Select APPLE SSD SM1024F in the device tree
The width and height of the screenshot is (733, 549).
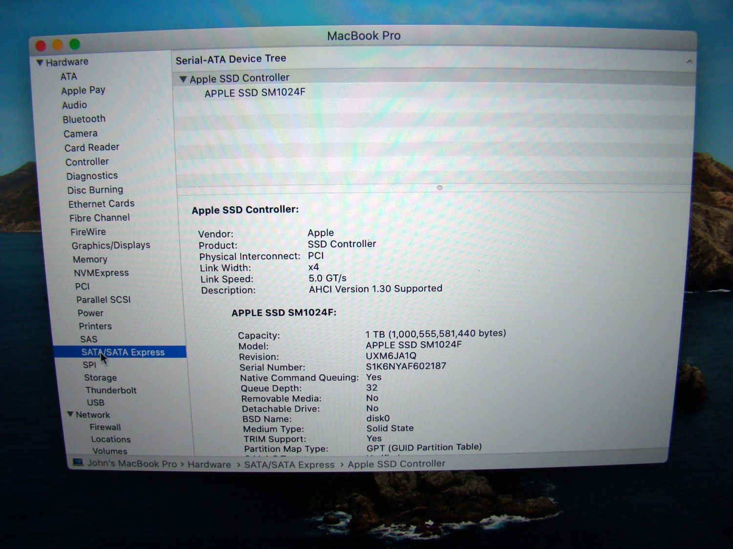pyautogui.click(x=255, y=93)
